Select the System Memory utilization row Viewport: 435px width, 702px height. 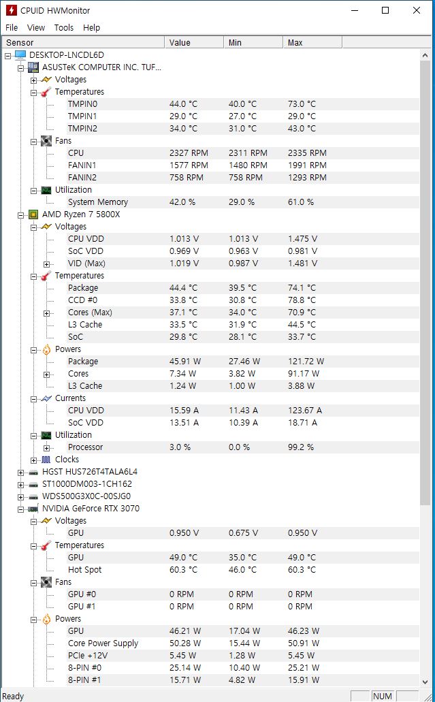point(242,202)
